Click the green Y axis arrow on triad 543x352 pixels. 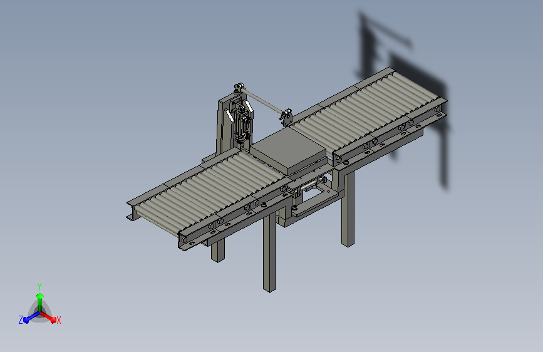click(x=40, y=301)
